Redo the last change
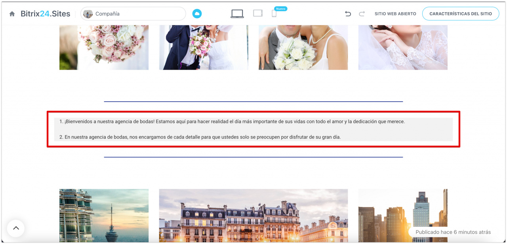This screenshot has height=244, width=507. [x=362, y=14]
